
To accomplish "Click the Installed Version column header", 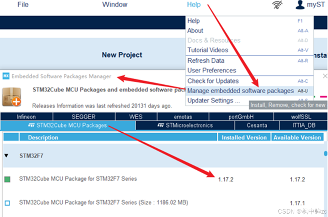I will click(x=244, y=137).
